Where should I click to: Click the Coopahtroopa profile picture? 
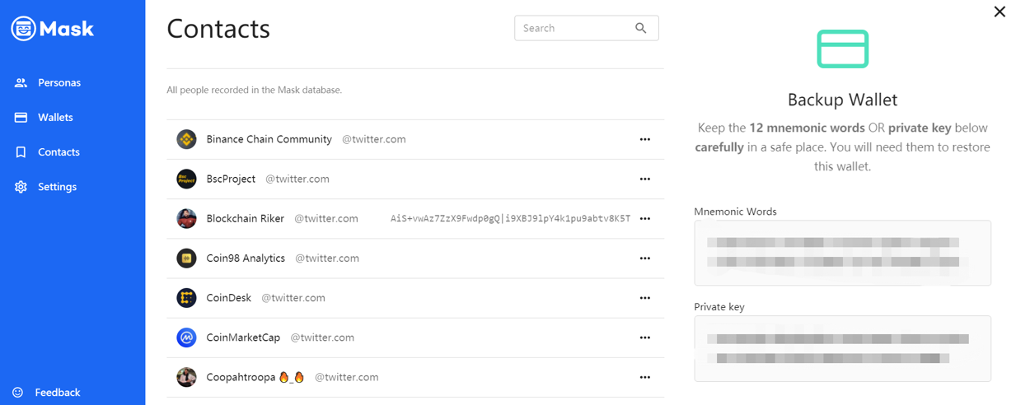click(x=186, y=377)
